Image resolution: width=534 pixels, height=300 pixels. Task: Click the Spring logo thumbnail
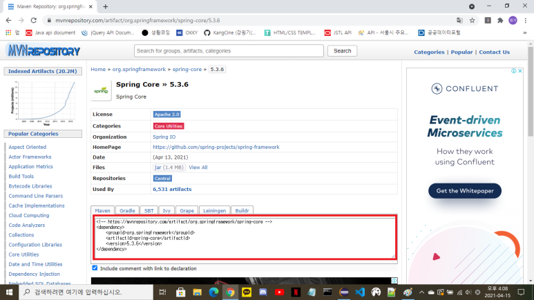101,90
